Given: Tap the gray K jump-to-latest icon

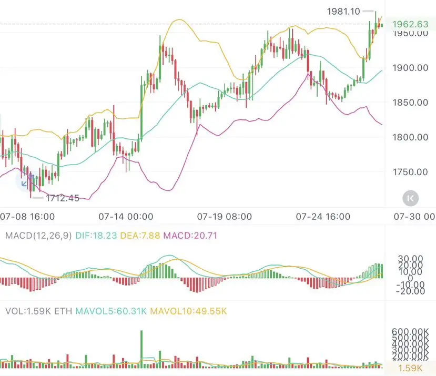Looking at the screenshot, I should click(410, 198).
